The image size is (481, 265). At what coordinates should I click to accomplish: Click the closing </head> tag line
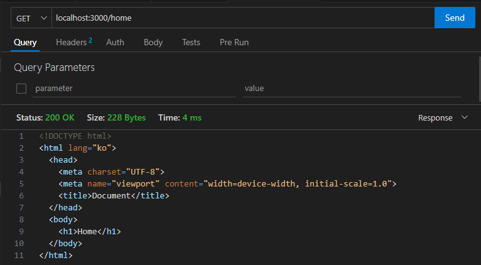pos(66,208)
